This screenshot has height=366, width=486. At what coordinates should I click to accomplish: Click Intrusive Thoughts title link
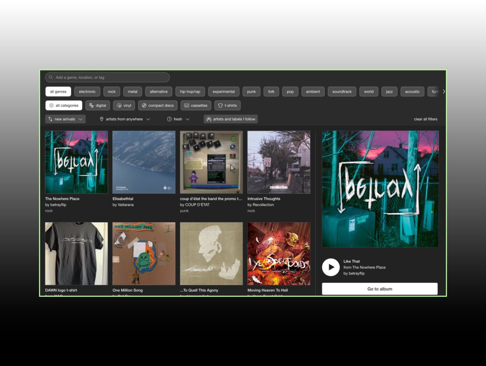[x=264, y=199]
